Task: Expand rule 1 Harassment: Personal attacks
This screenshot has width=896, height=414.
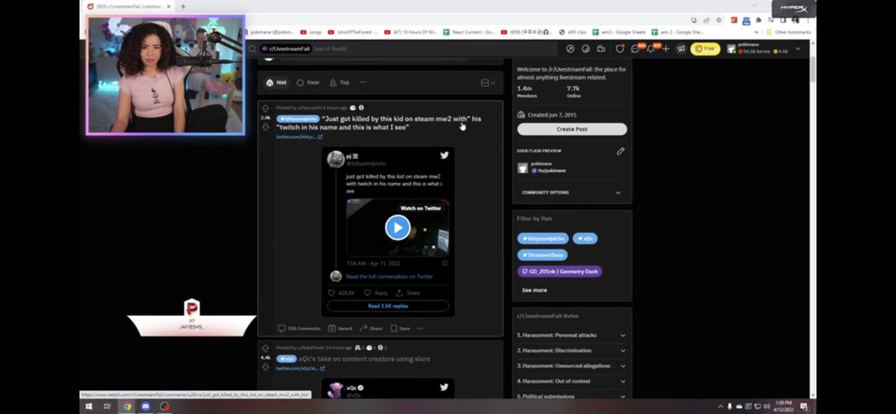Action: tap(571, 336)
